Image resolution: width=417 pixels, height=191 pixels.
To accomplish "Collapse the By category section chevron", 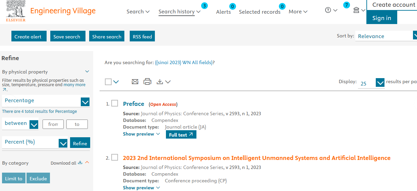I will coord(87,163).
